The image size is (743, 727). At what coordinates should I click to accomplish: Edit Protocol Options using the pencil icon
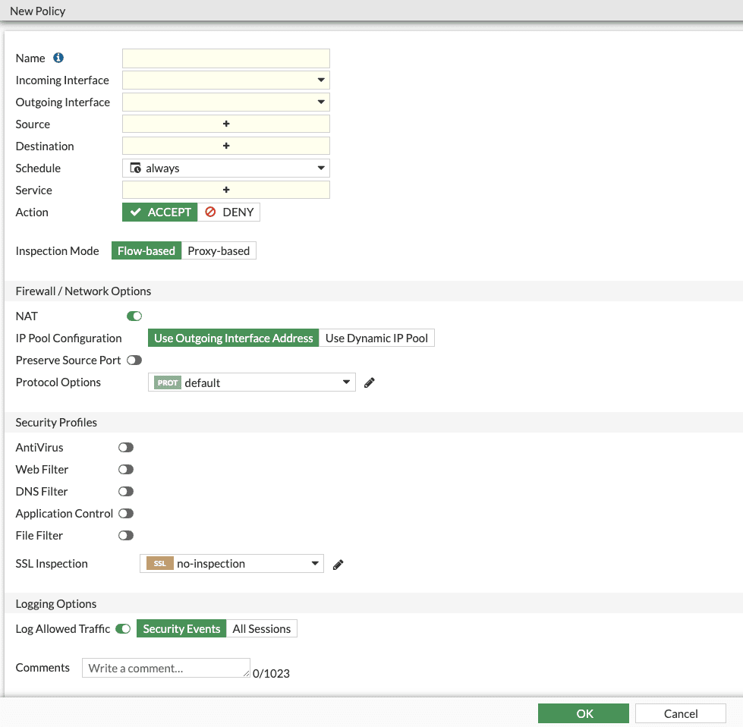(370, 382)
